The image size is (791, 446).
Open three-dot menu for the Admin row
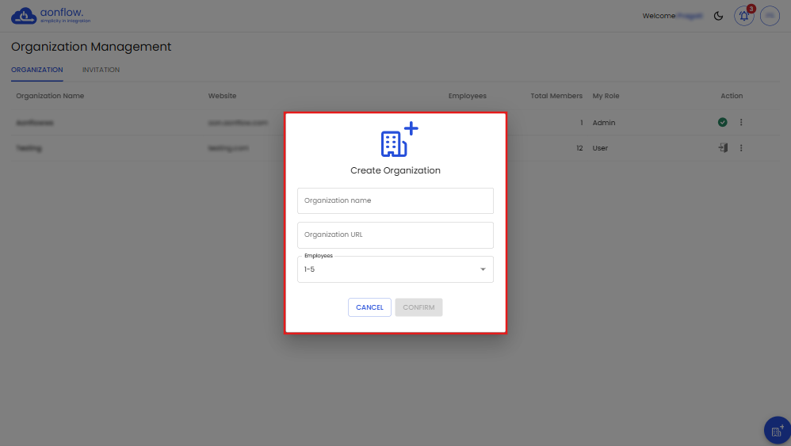(x=741, y=123)
